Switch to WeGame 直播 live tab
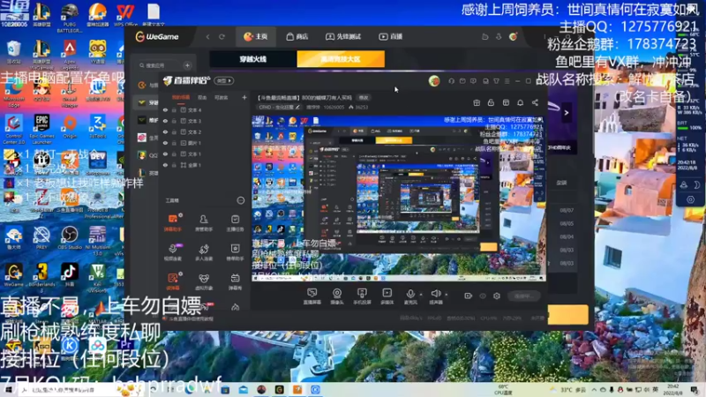 (x=391, y=36)
